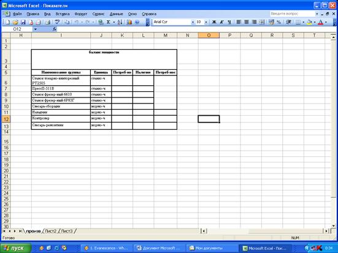Apply the Percent style icon

[x=278, y=22]
